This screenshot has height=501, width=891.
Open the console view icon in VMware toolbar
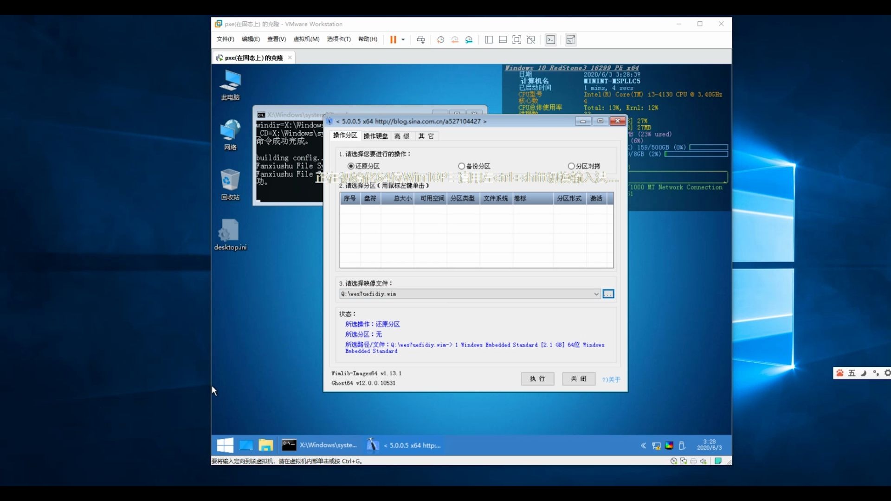[x=551, y=40]
